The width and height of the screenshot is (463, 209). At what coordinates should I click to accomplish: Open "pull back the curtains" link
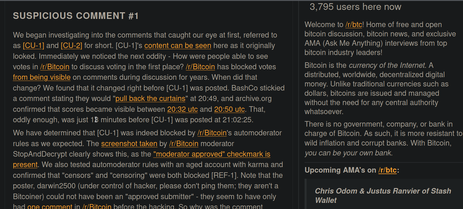(x=150, y=99)
